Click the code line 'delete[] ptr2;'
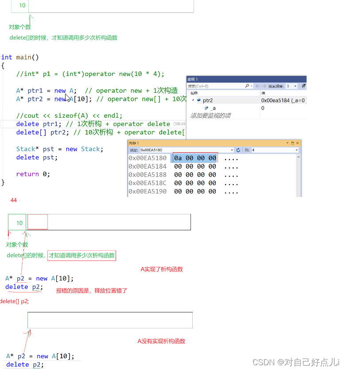 tap(43, 132)
